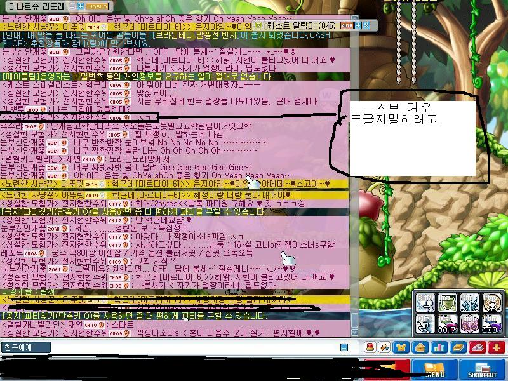This screenshot has height=381, width=508.
Task: Toggle AUTO on quest notifier
Action: [x=347, y=25]
